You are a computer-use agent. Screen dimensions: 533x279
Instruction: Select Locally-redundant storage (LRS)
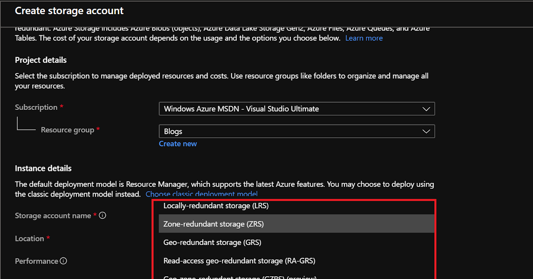(216, 205)
